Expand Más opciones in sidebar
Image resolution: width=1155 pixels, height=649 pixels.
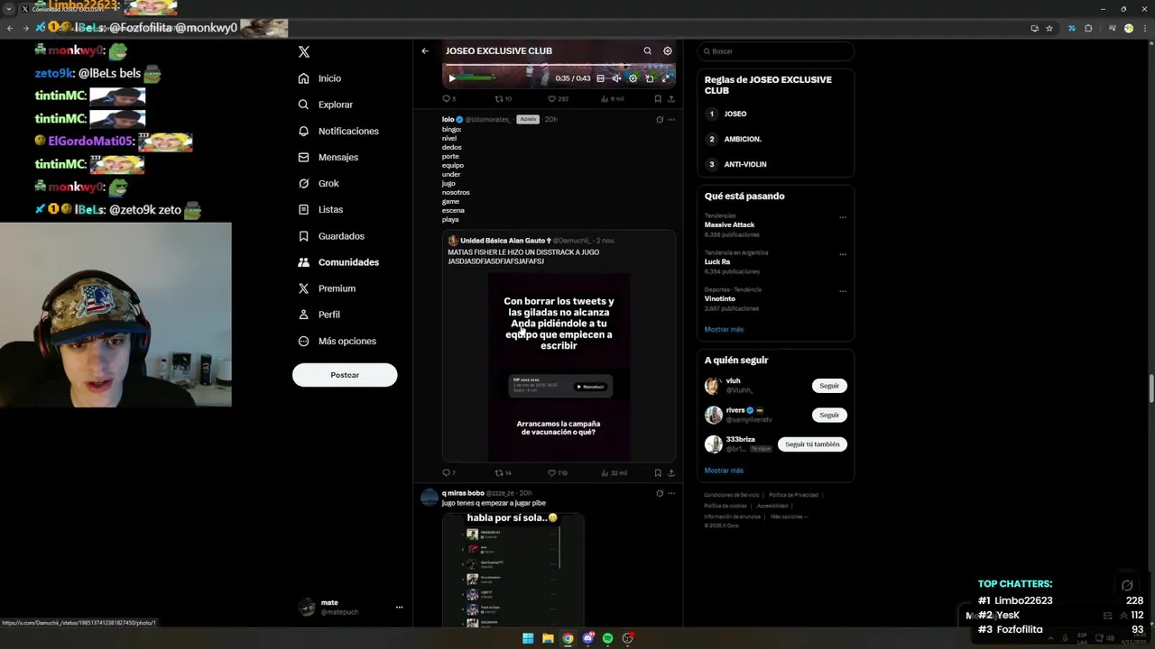[x=337, y=341]
